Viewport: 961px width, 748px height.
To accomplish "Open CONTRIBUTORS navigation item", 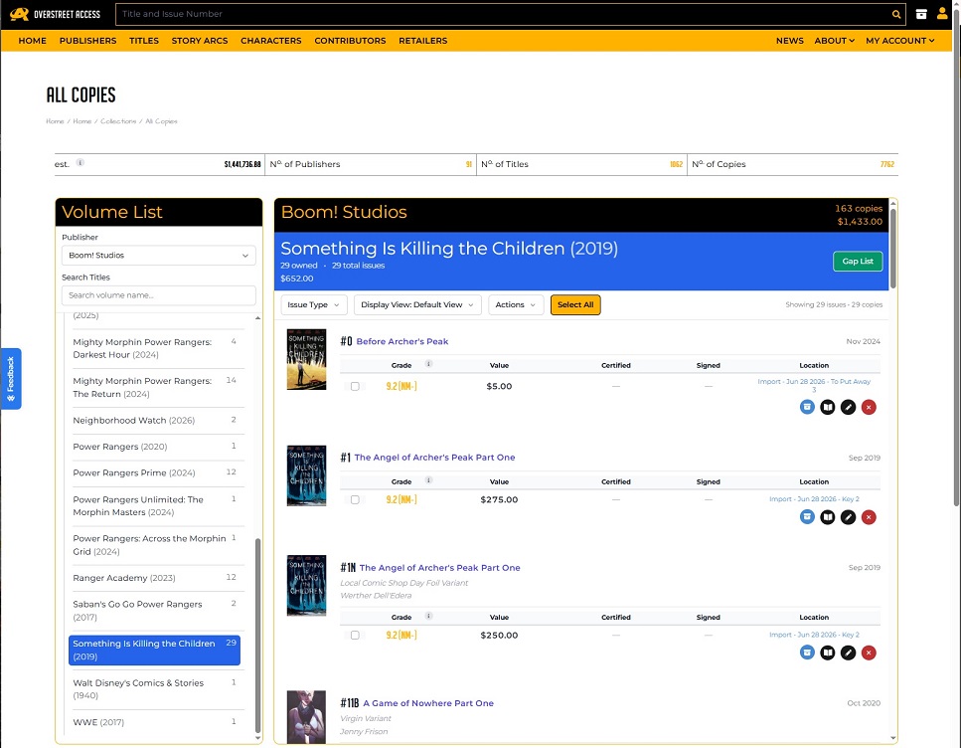I will point(350,41).
